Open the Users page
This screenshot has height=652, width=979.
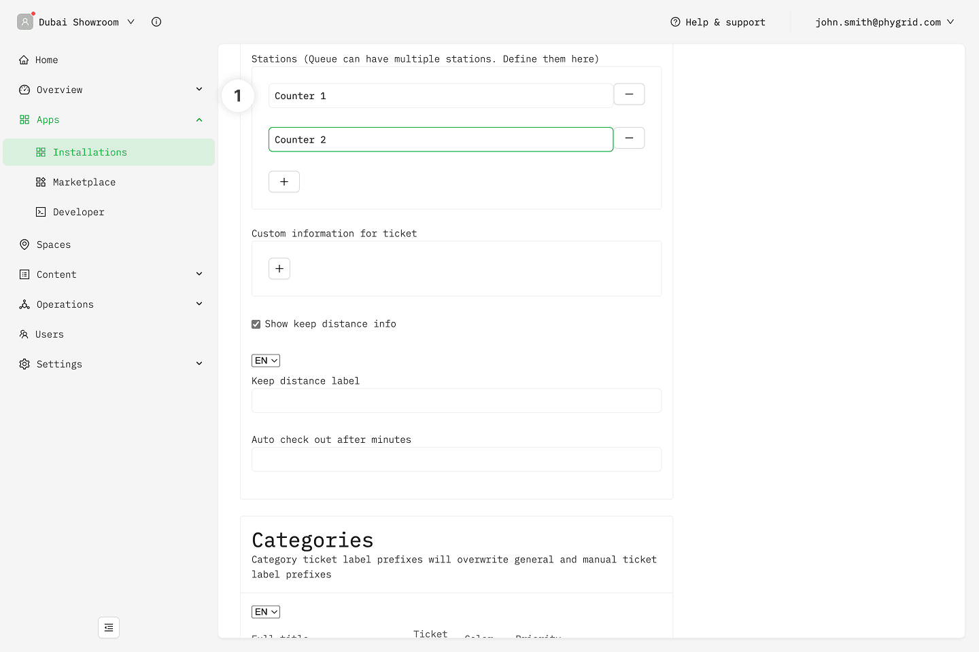point(50,334)
